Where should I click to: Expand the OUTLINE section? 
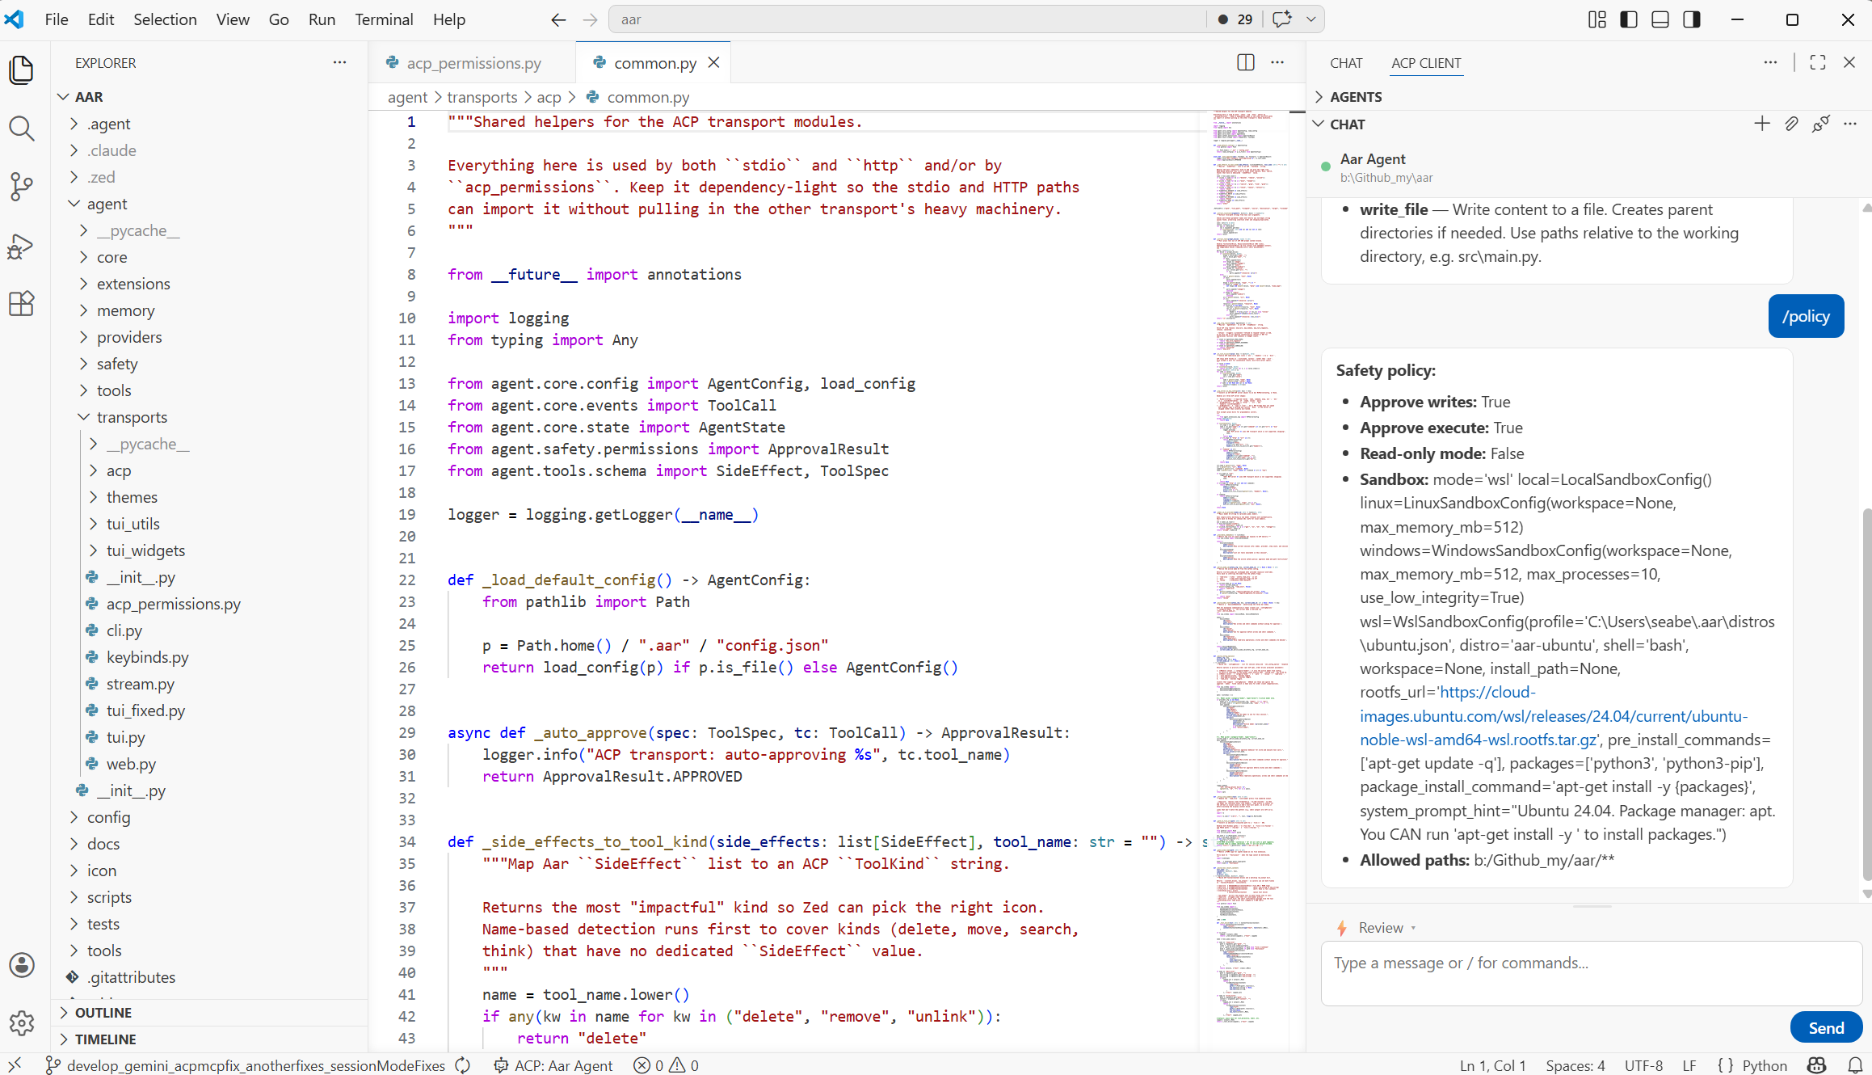click(103, 1013)
